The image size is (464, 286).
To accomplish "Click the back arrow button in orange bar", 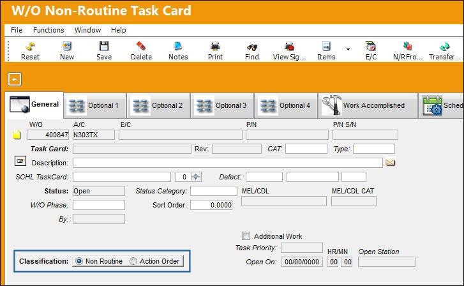I will pyautogui.click(x=15, y=79).
